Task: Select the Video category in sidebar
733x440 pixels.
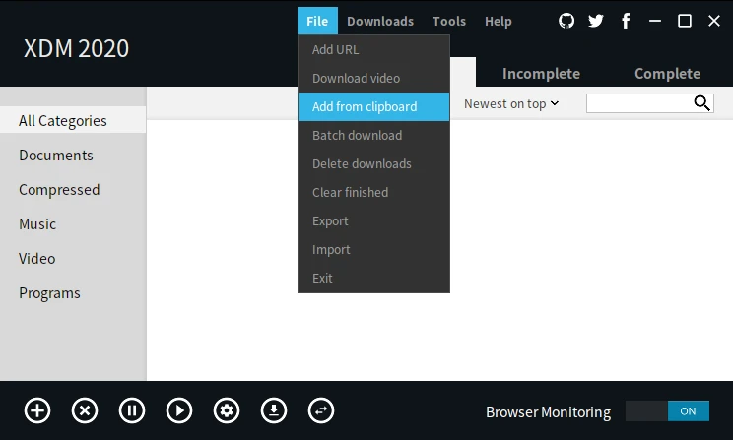Action: pos(37,259)
